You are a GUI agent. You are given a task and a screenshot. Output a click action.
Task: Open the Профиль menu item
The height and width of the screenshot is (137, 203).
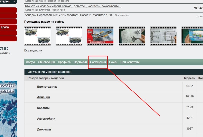64,62
